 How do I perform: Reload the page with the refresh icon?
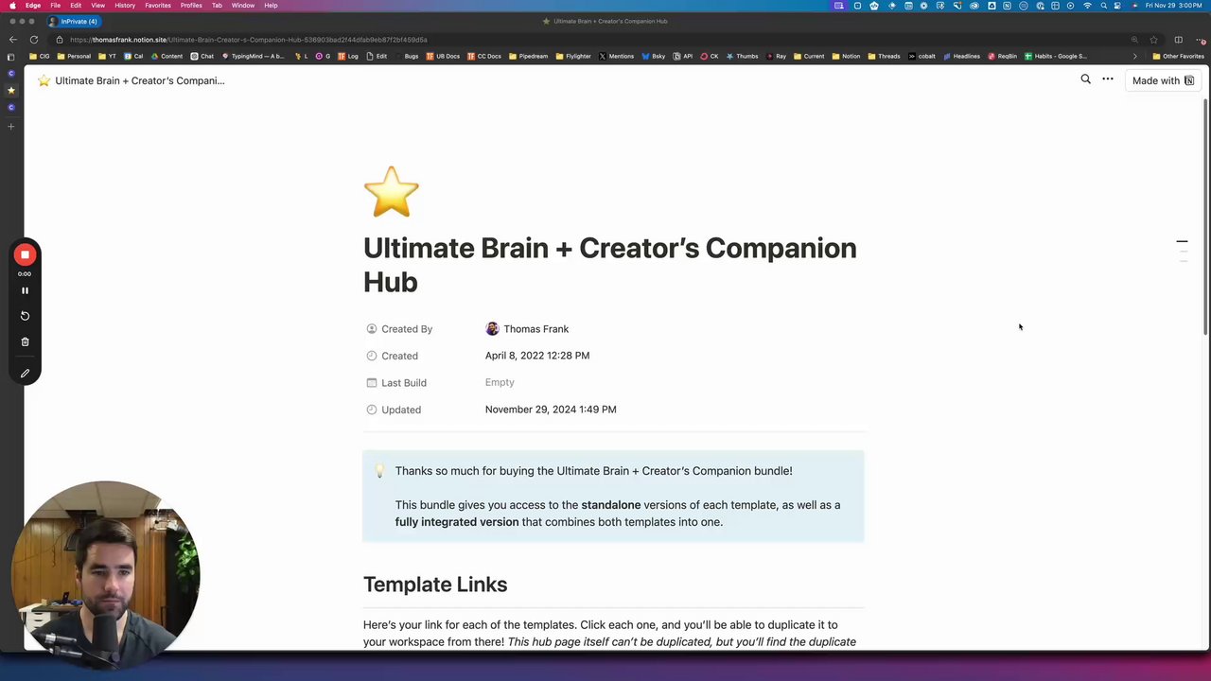click(x=34, y=40)
